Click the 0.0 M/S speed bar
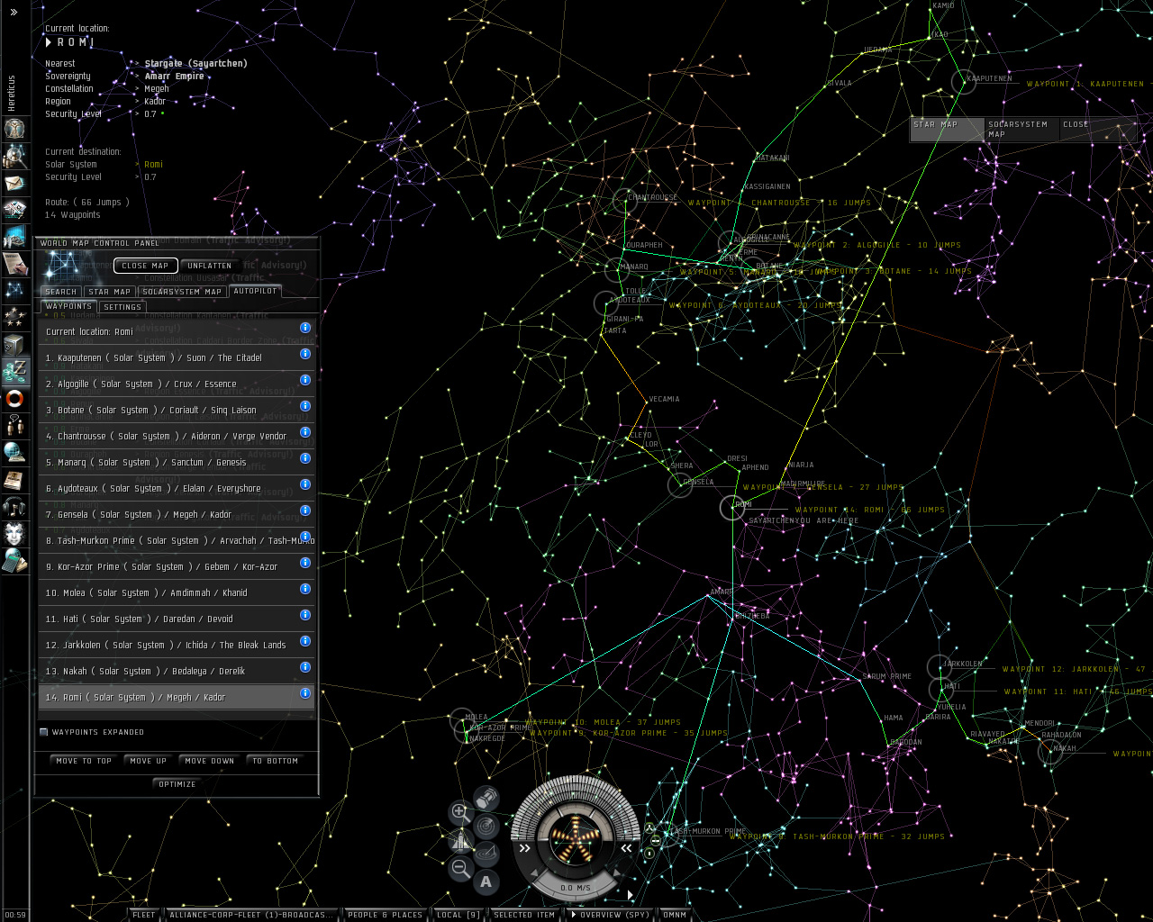 576,888
